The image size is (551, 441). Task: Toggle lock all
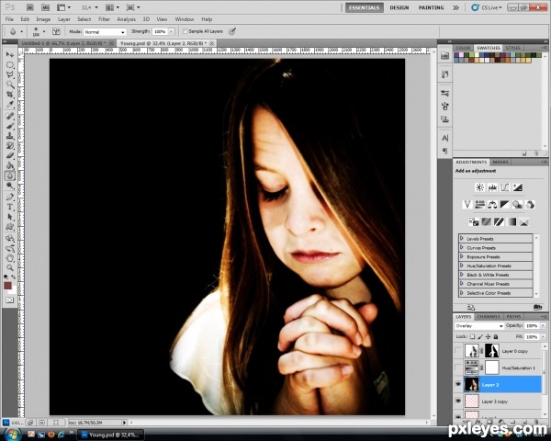coord(496,336)
